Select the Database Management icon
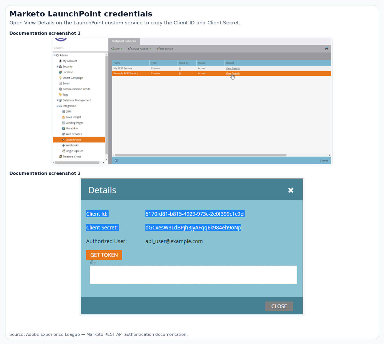Viewport: 384px width, 344px height. point(60,100)
